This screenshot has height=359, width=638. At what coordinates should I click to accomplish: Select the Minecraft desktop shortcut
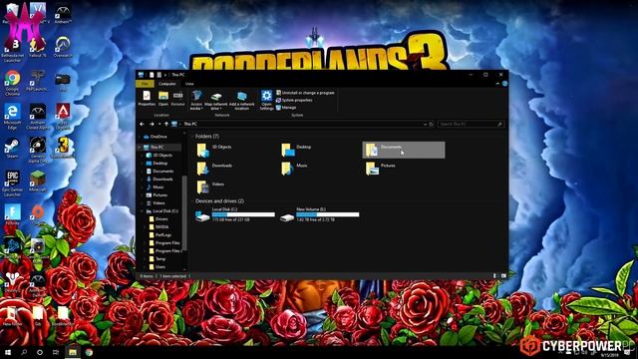coord(38,181)
